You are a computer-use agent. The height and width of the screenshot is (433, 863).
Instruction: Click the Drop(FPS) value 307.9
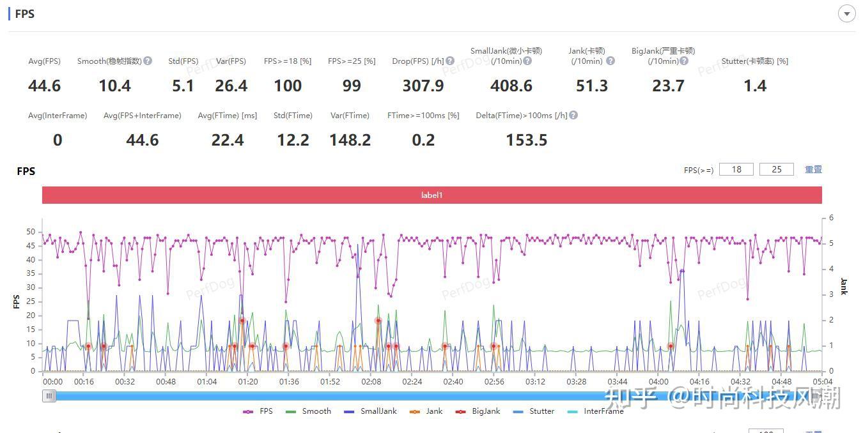click(423, 86)
